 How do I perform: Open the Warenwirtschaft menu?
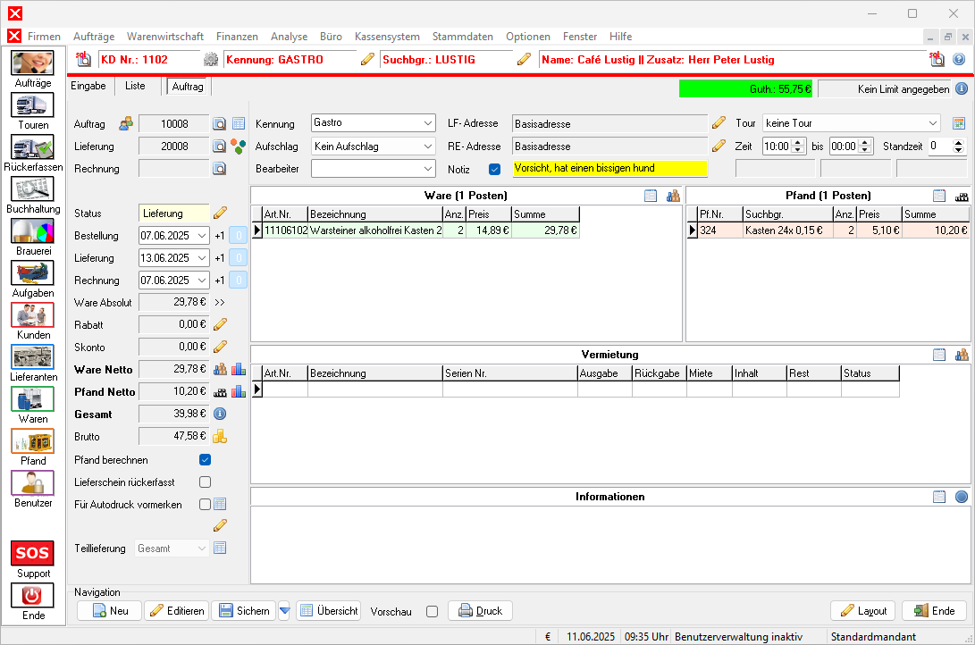(x=165, y=37)
